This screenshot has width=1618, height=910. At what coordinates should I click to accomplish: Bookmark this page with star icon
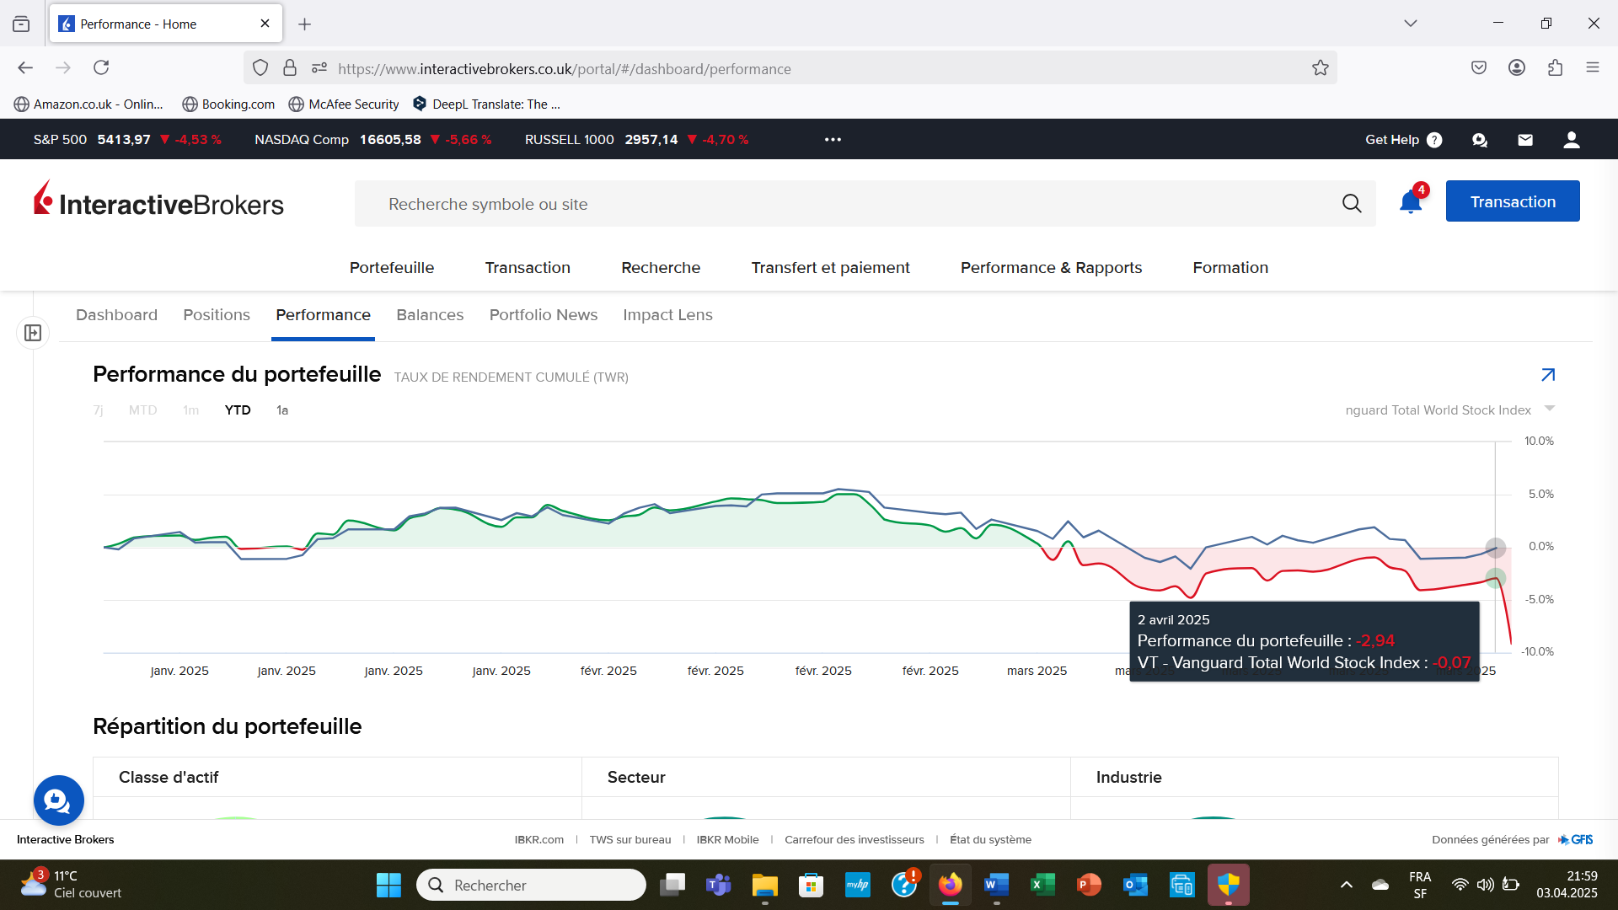coord(1320,68)
